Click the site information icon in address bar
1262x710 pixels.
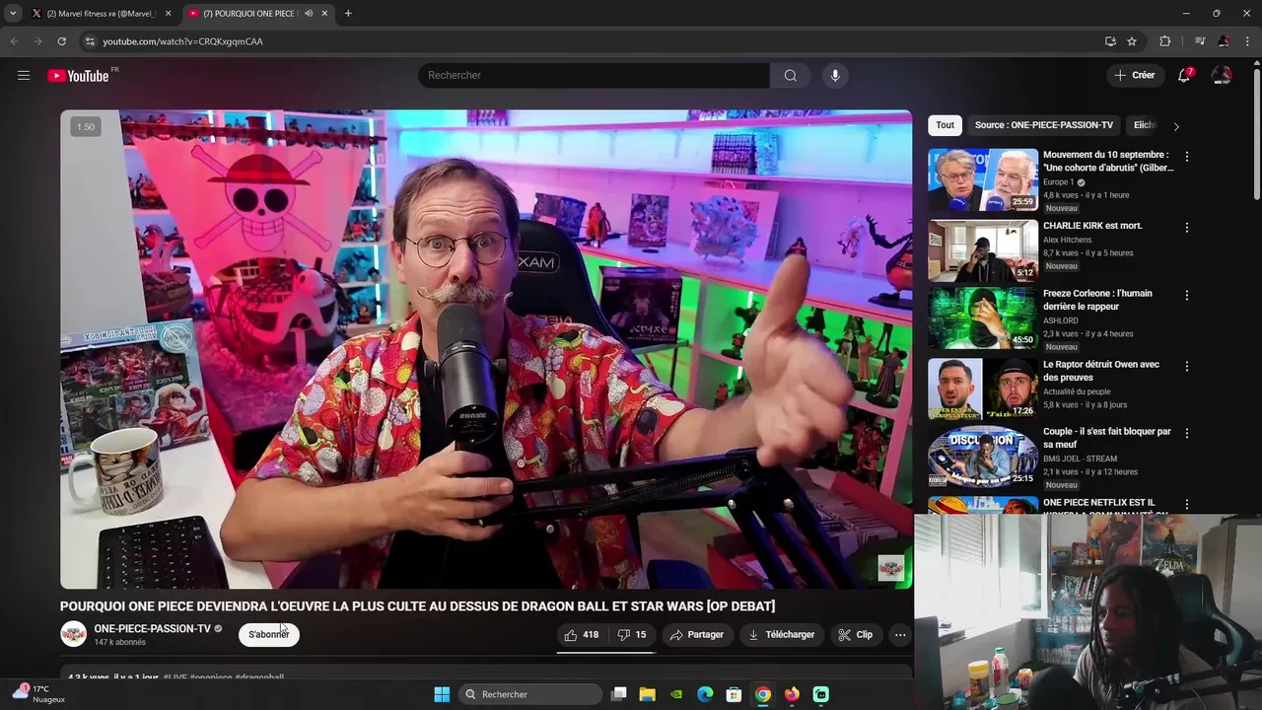pos(89,41)
